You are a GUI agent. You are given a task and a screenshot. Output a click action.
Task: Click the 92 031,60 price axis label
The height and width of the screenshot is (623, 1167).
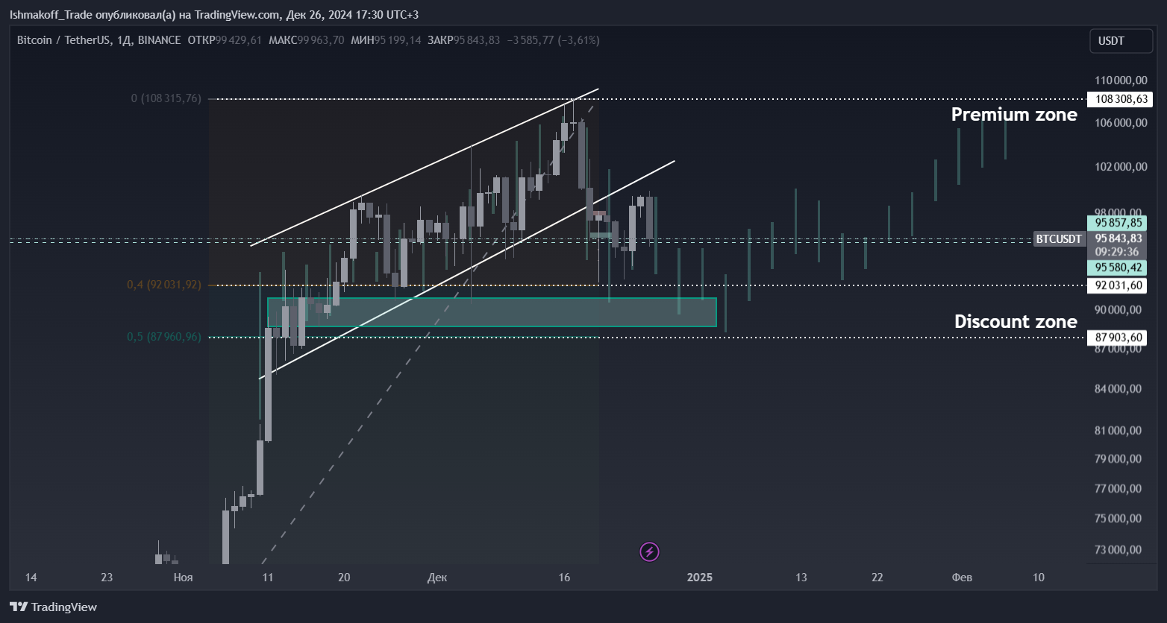point(1118,285)
